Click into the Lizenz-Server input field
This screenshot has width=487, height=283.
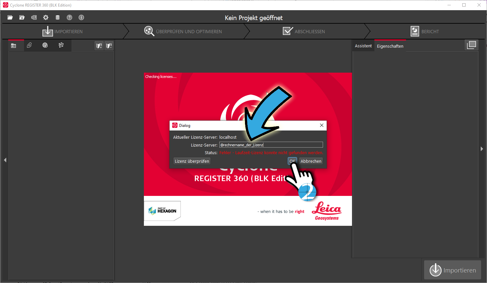click(271, 145)
